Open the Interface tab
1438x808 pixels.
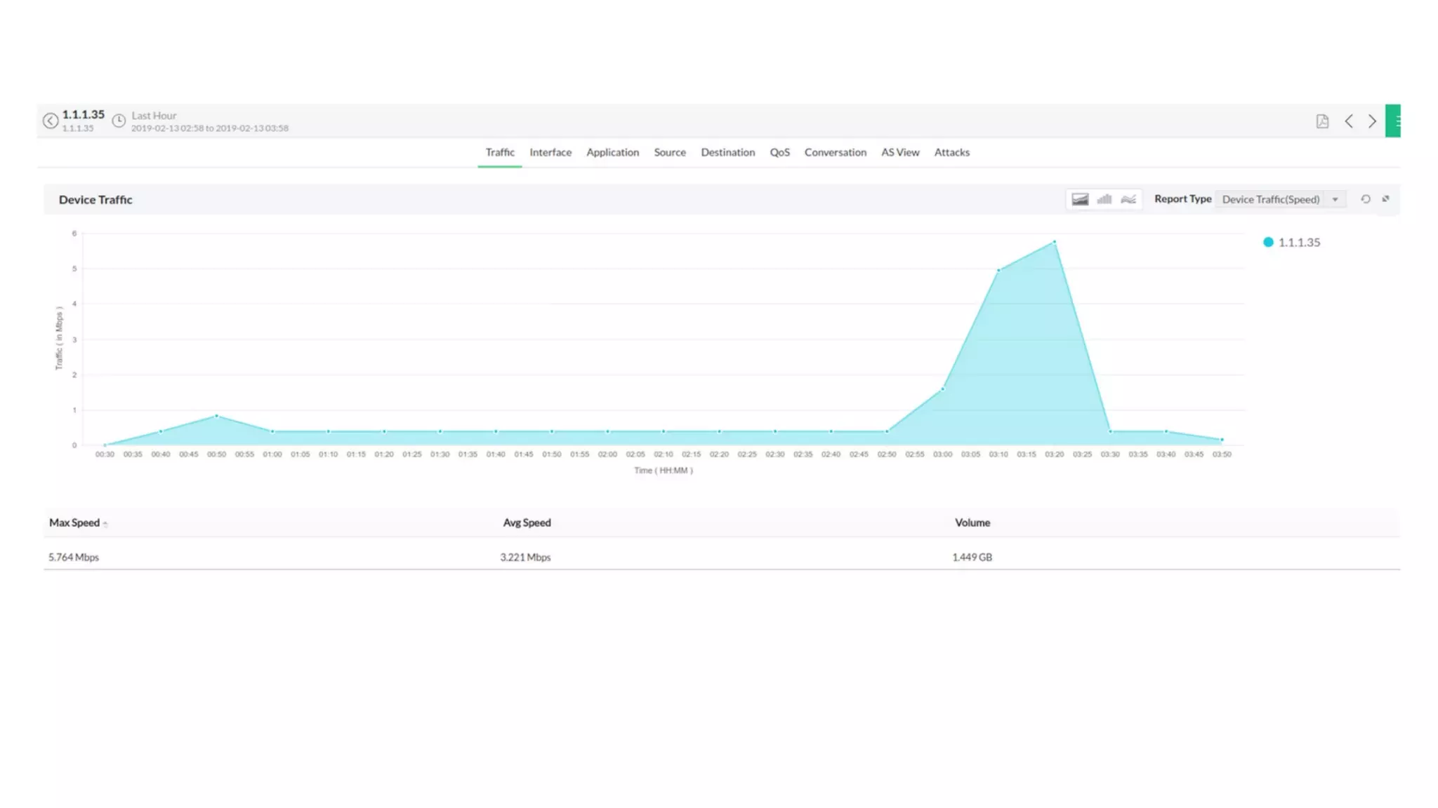(550, 152)
